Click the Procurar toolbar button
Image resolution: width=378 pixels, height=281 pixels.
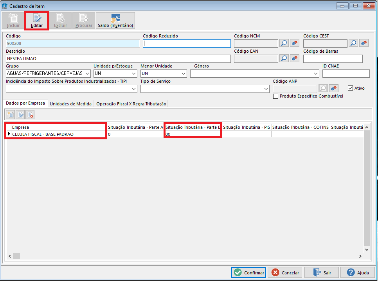click(x=84, y=21)
